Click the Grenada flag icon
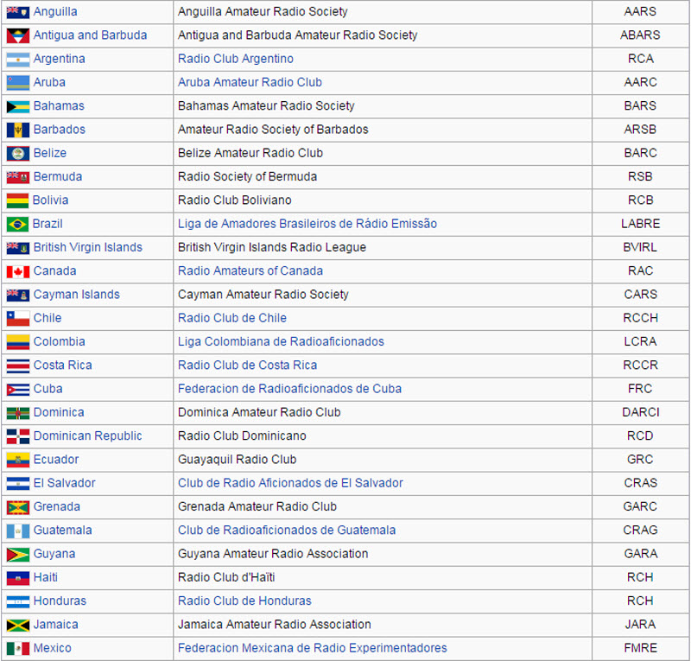Image resolution: width=691 pixels, height=661 pixels. tap(18, 507)
